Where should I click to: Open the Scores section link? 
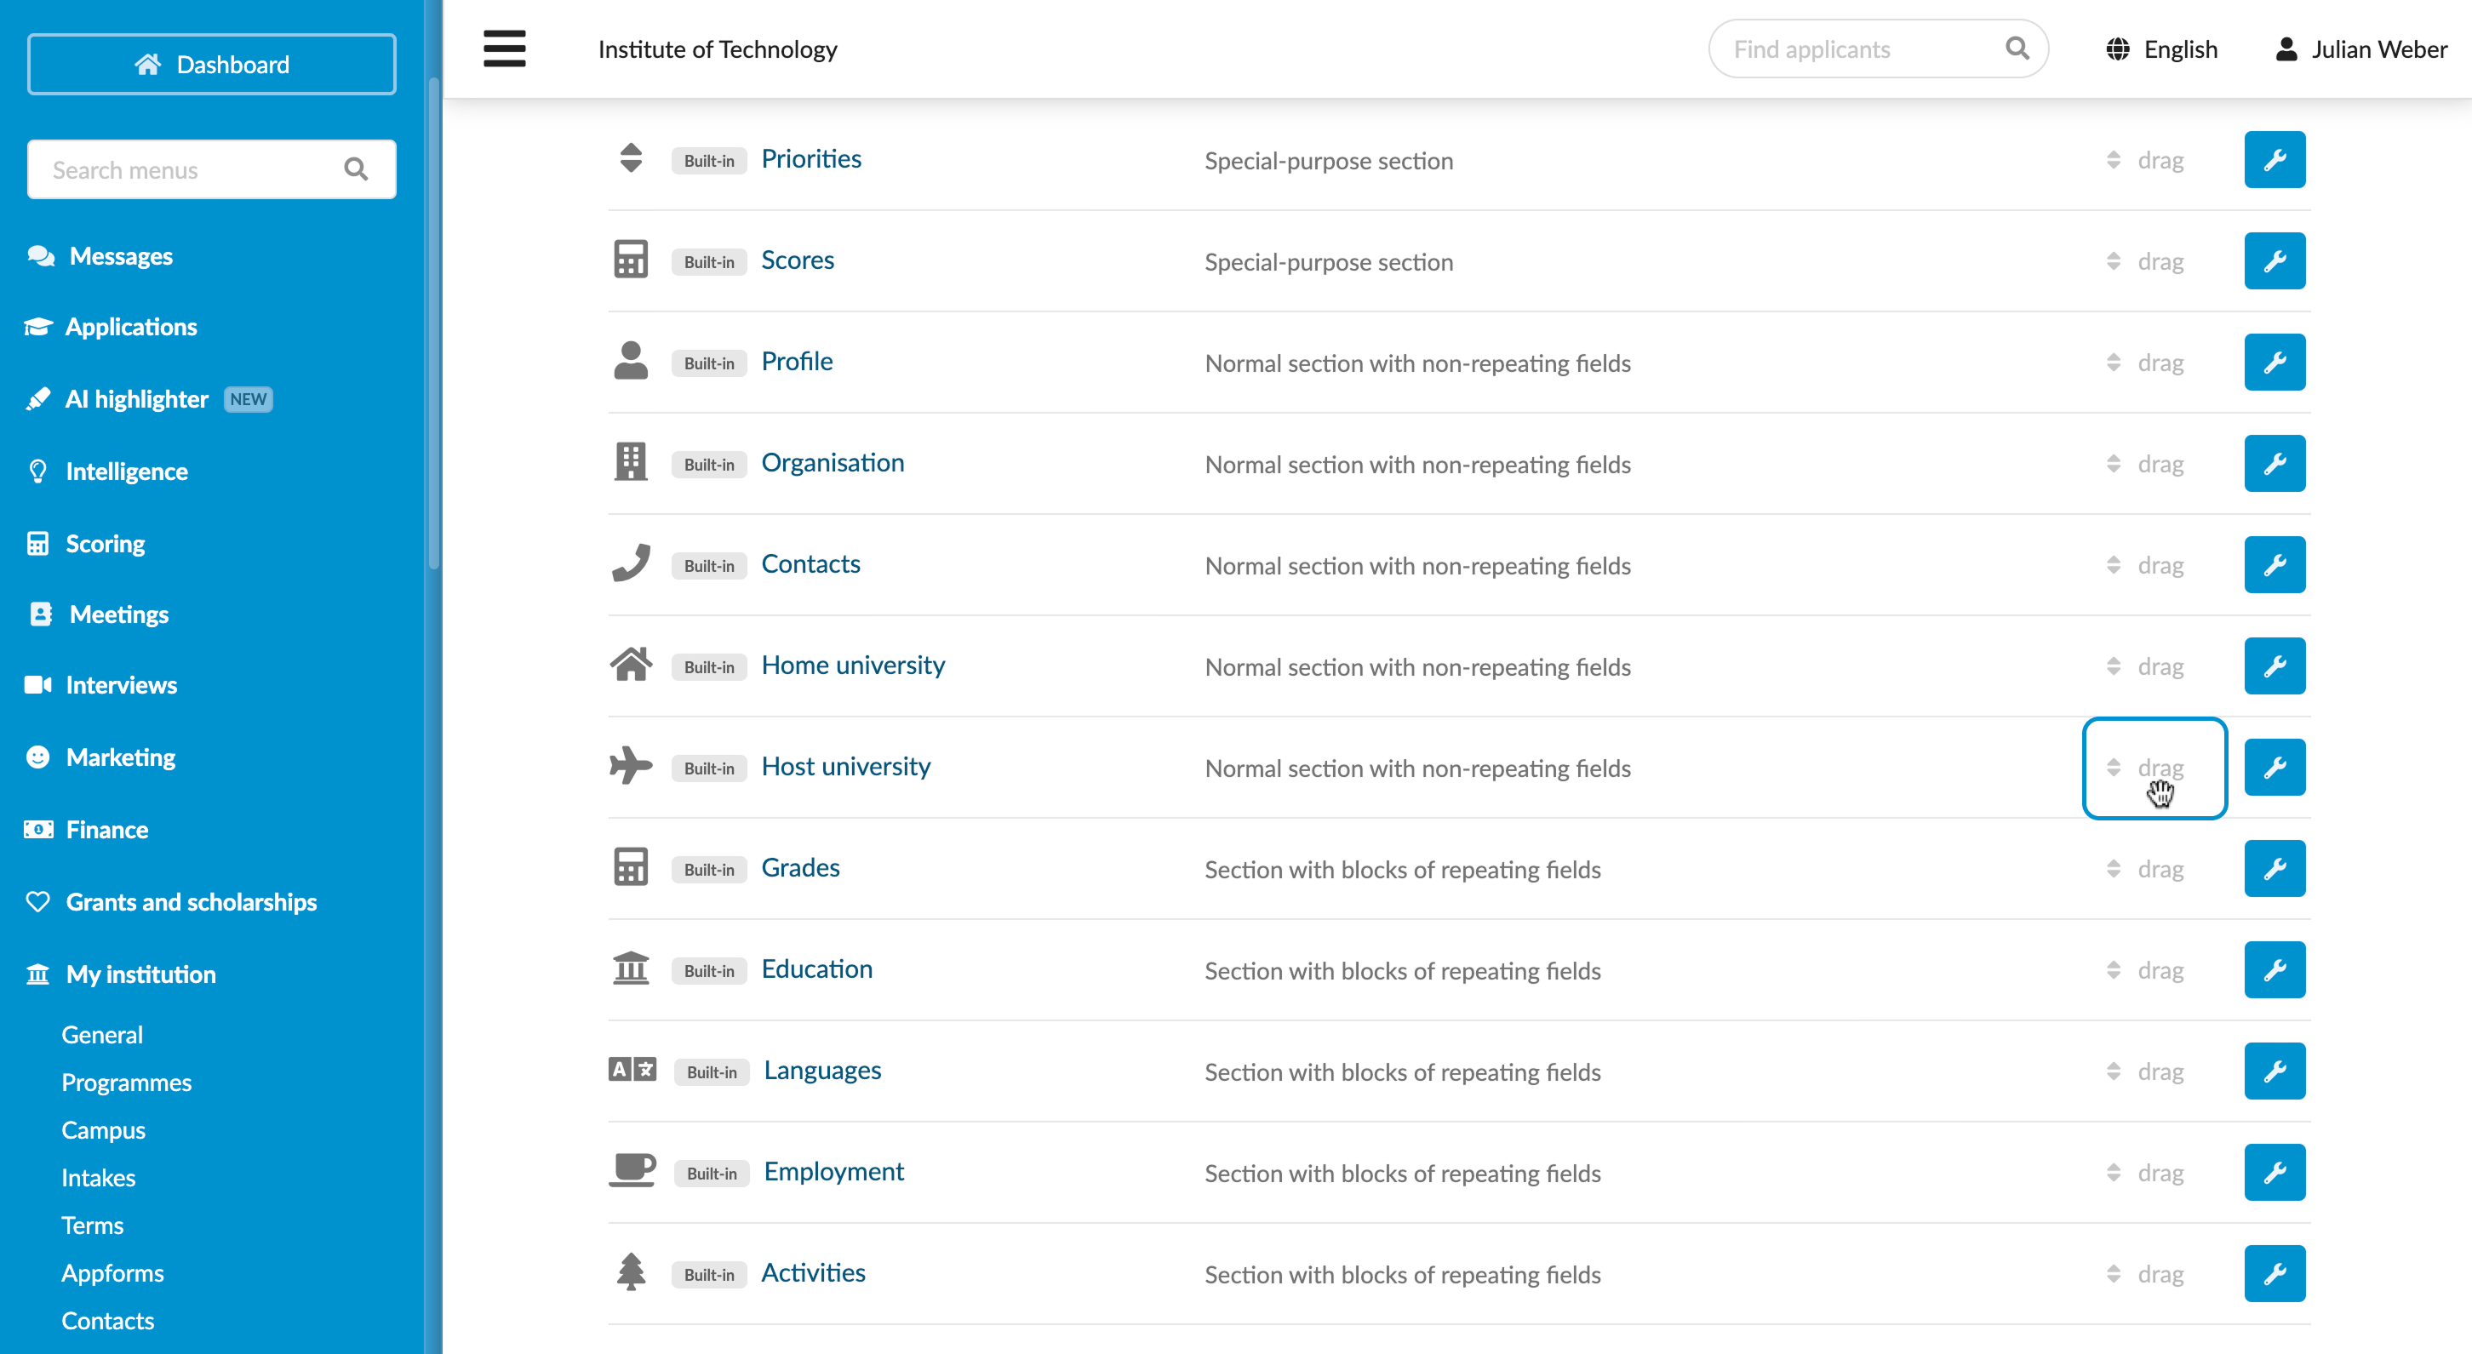(x=798, y=260)
